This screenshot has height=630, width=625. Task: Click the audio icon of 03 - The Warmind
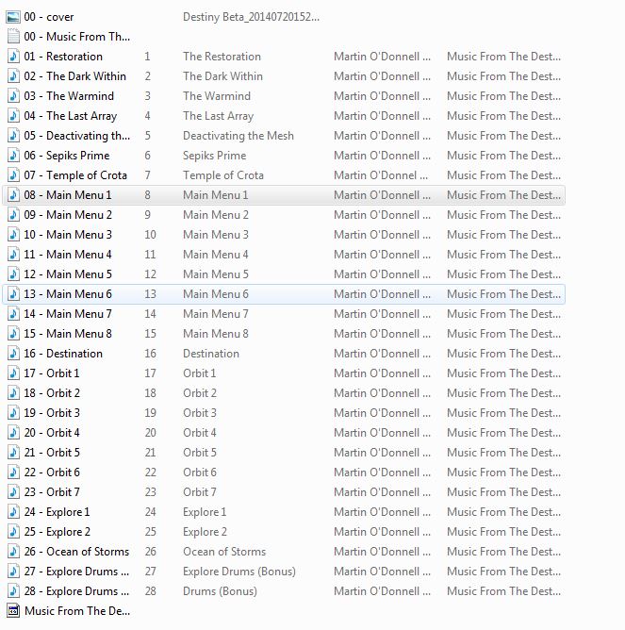(13, 96)
